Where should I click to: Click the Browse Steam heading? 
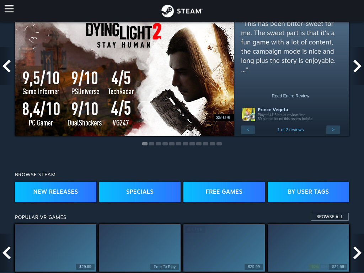click(x=35, y=175)
